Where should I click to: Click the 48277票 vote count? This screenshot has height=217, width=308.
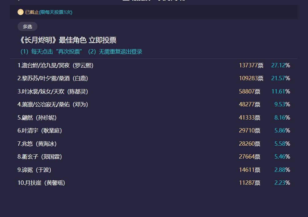point(249,105)
